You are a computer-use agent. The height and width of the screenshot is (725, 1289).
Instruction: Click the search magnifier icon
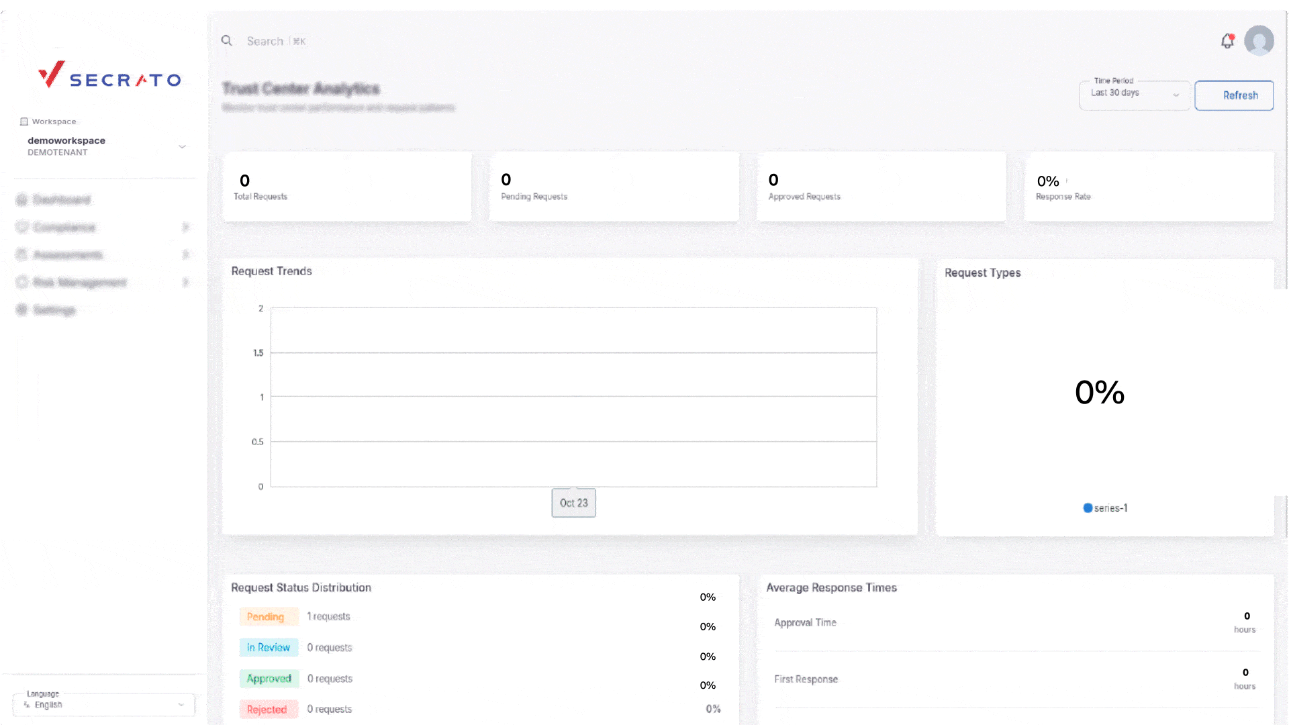click(227, 41)
